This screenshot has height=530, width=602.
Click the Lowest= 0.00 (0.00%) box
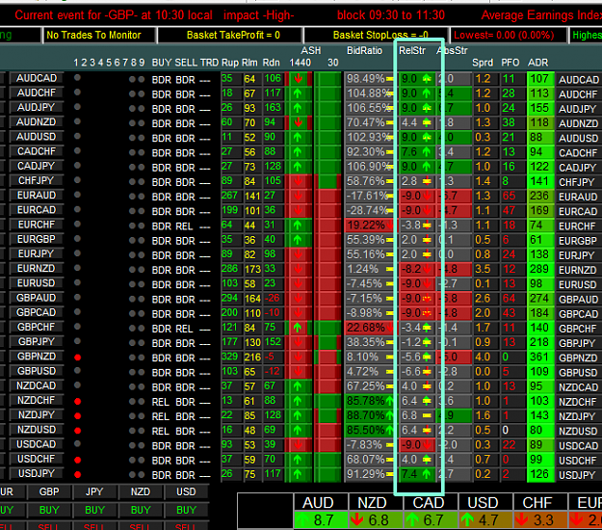pos(509,36)
